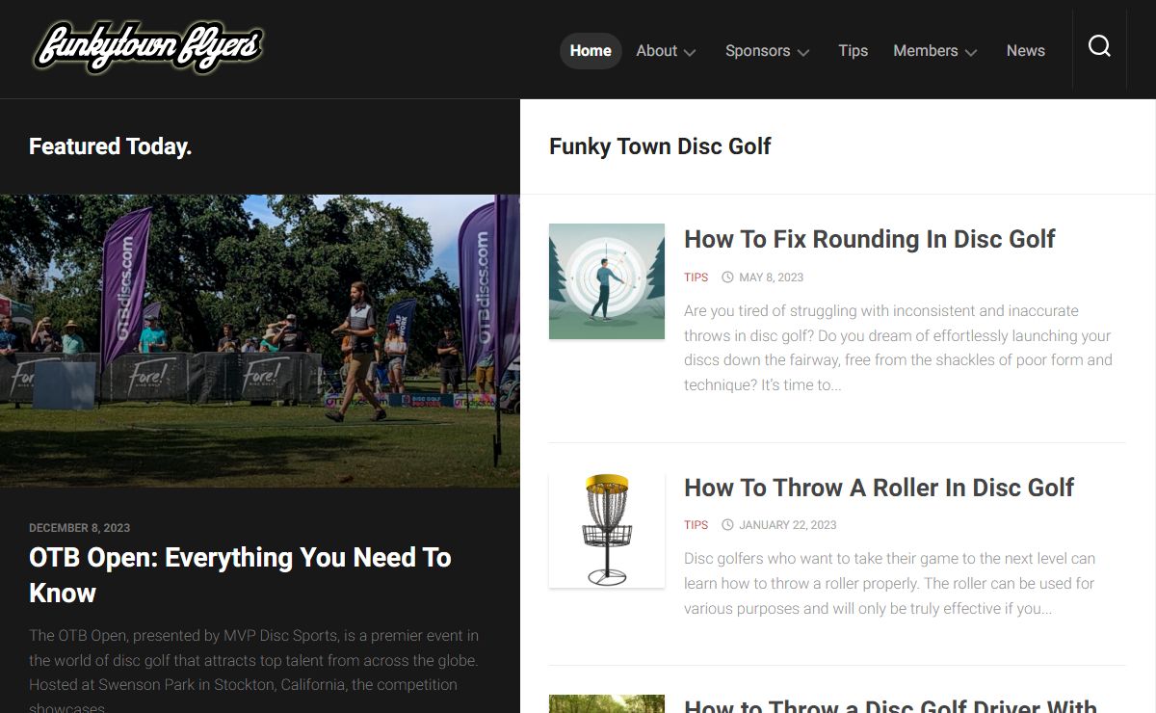Open 'How To Throw A Roller In Disc Golf'
Image resolution: width=1156 pixels, height=713 pixels.
point(879,488)
